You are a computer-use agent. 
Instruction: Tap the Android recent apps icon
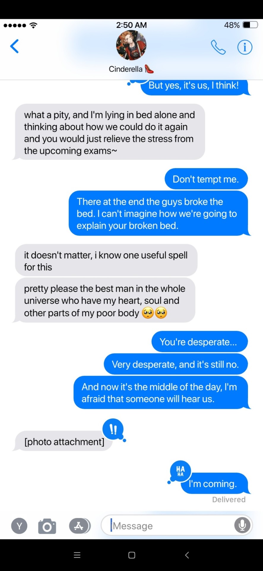(77, 555)
